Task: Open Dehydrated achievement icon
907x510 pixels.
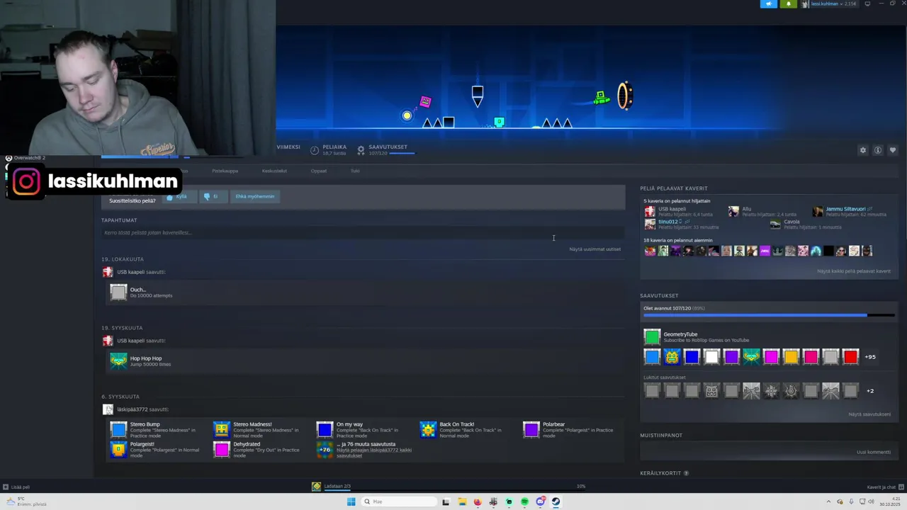Action: click(x=222, y=449)
